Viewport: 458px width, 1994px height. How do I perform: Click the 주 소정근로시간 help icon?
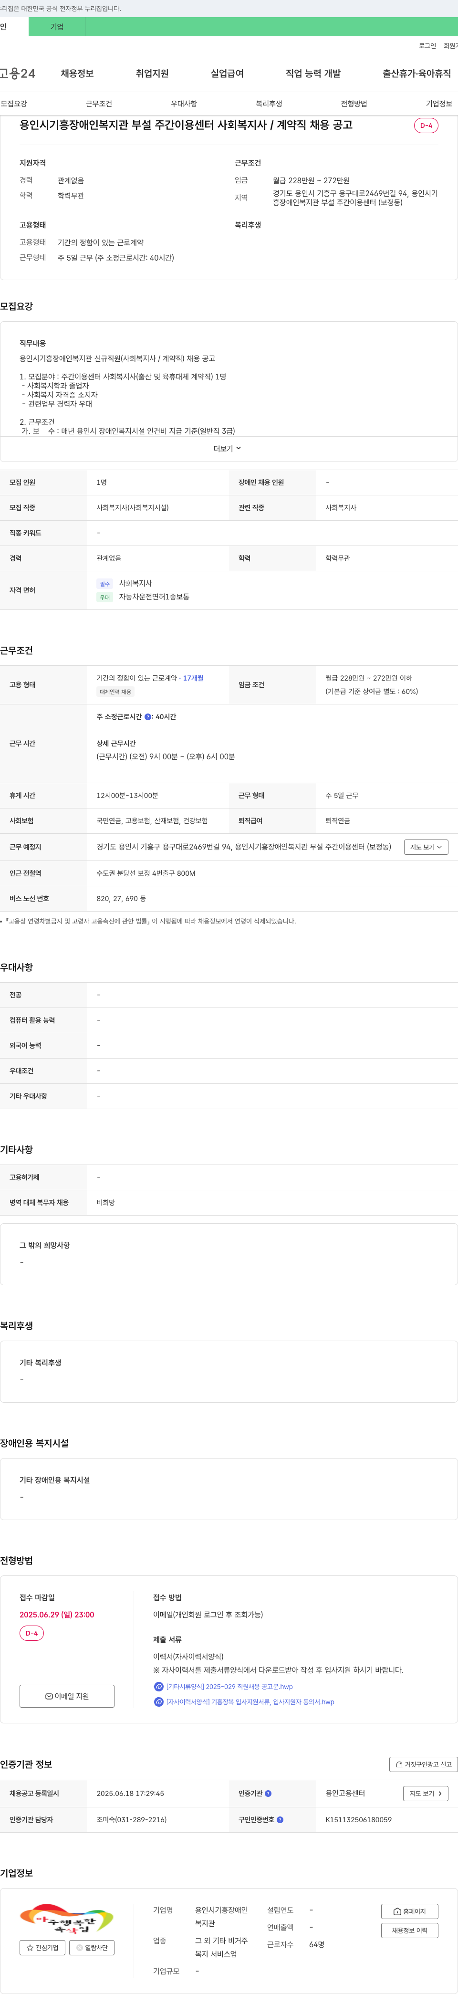pos(148,717)
